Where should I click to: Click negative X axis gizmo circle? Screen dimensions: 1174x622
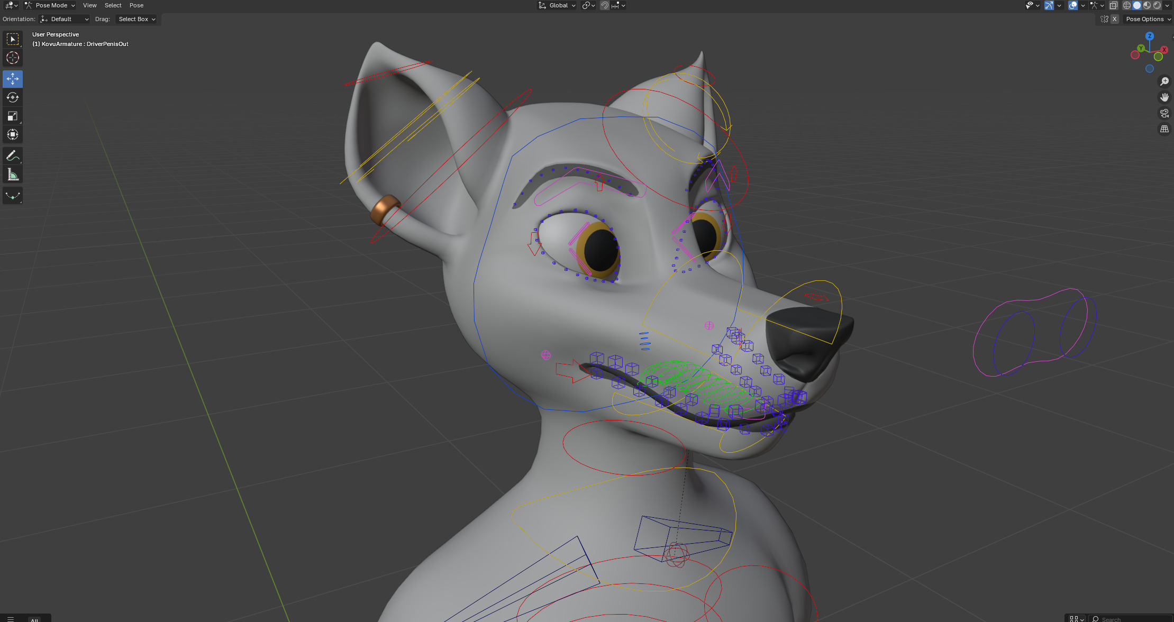[1135, 55]
